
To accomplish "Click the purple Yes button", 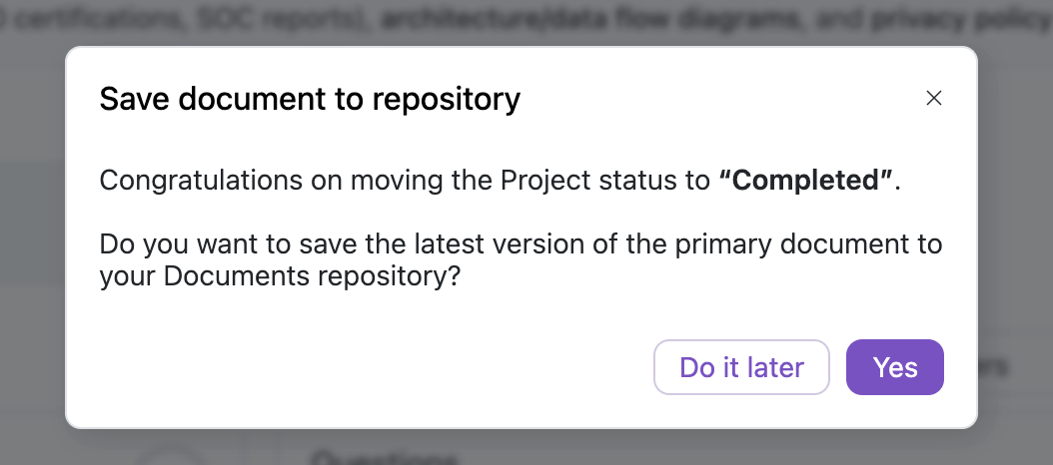I will pyautogui.click(x=894, y=367).
